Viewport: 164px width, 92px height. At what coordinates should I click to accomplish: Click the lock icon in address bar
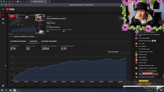[x=13, y=5]
